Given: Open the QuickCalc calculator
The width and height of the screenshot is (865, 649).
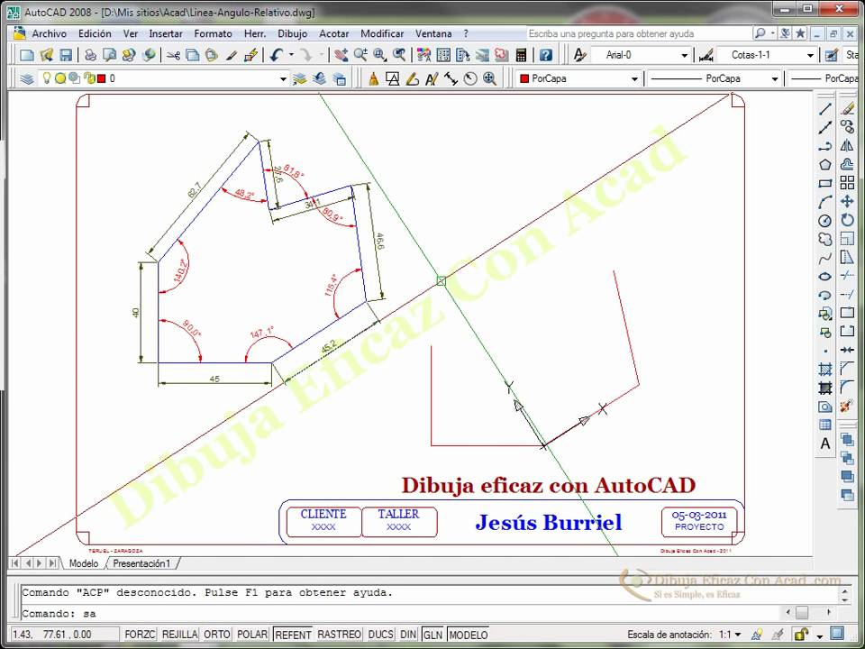Looking at the screenshot, I should [521, 55].
